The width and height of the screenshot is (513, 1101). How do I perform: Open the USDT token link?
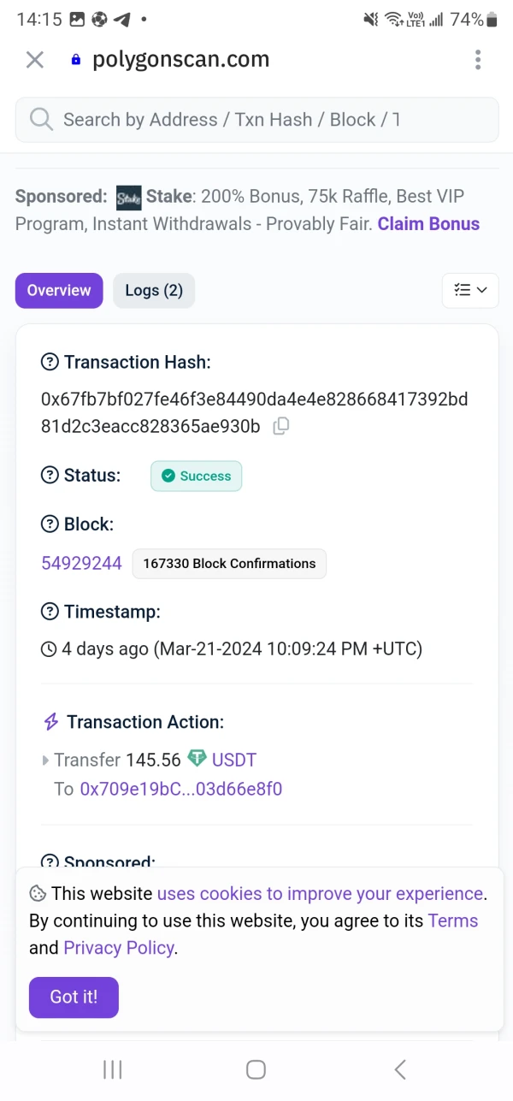point(233,760)
